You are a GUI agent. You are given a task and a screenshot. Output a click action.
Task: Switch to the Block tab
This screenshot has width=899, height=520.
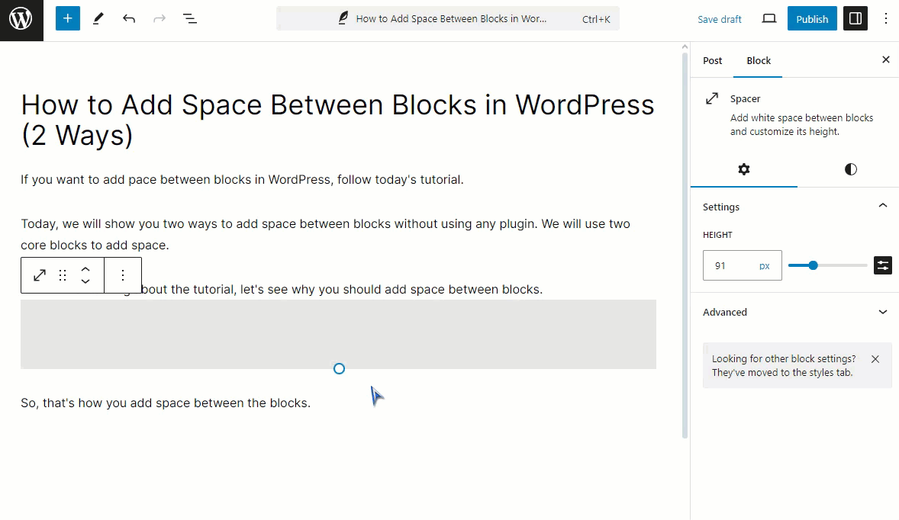pyautogui.click(x=758, y=61)
